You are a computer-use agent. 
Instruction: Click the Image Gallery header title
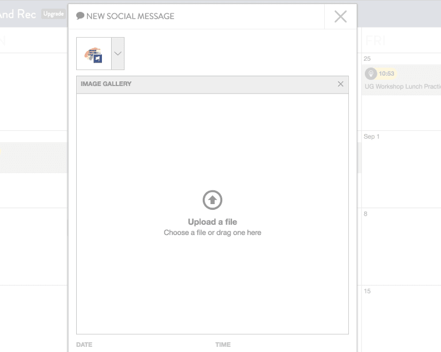106,84
